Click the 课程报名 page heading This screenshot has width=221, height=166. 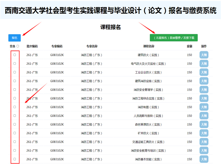click(110, 27)
